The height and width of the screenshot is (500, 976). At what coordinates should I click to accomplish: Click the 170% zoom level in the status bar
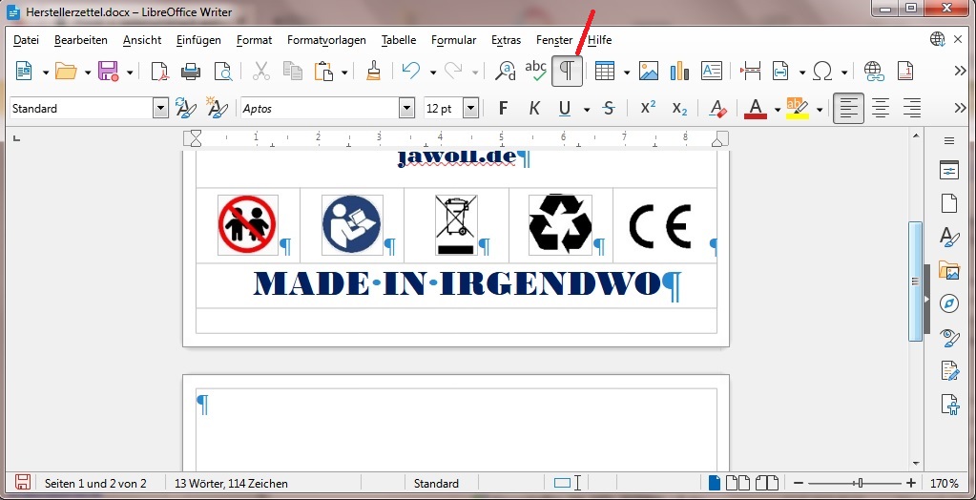point(945,484)
